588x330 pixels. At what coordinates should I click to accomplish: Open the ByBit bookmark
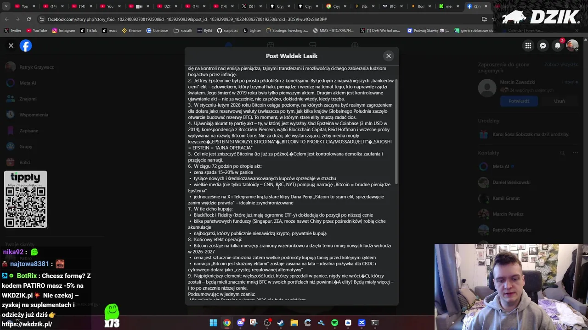tap(204, 31)
